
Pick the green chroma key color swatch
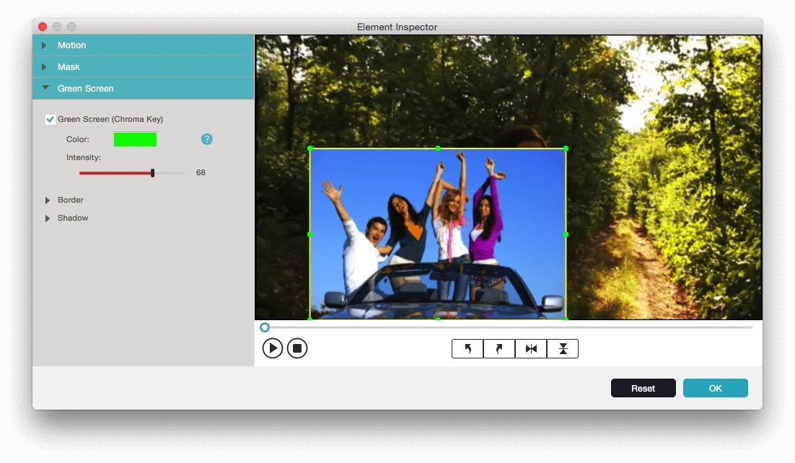click(135, 139)
